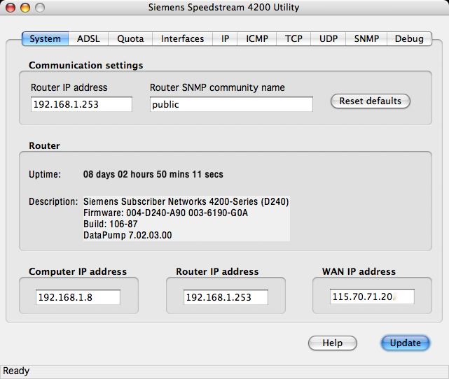This screenshot has width=449, height=379.
Task: Switch to the System tab
Action: click(x=46, y=38)
